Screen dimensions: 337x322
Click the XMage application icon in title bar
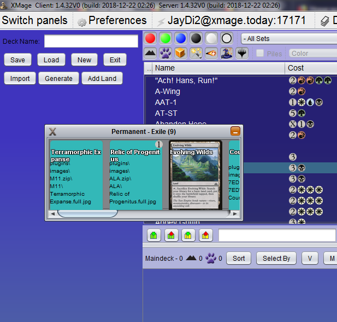pyautogui.click(x=4, y=5)
